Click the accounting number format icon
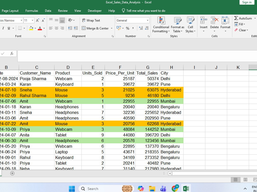 pyautogui.click(x=119, y=28)
